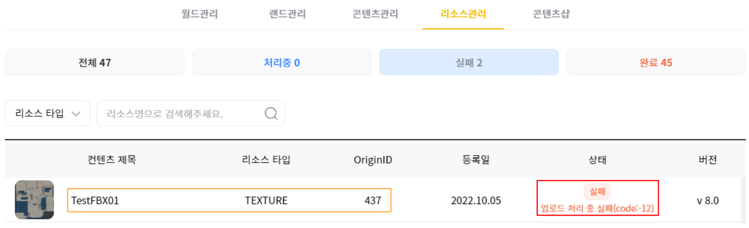Open the 월드관리 tab
The width and height of the screenshot is (749, 228).
200,14
